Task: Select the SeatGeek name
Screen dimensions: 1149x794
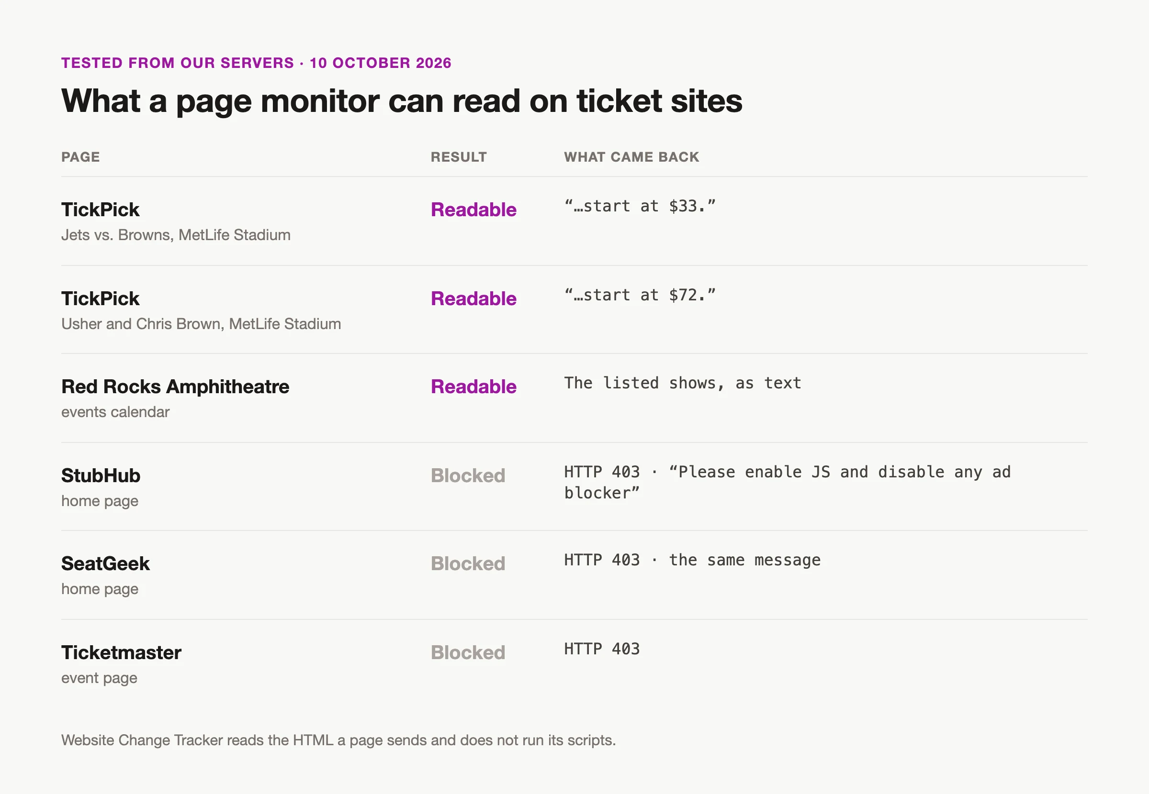Action: [x=105, y=563]
